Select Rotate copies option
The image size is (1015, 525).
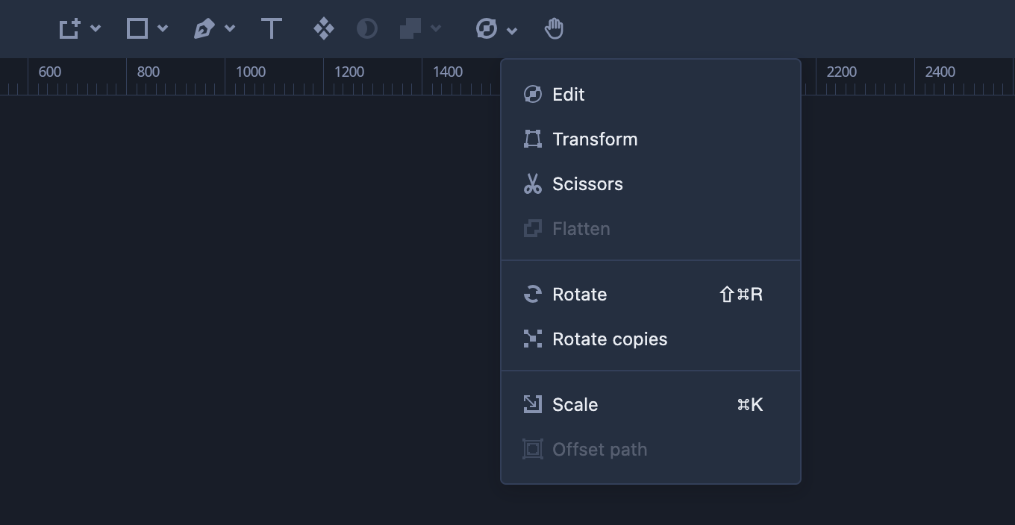click(x=651, y=339)
